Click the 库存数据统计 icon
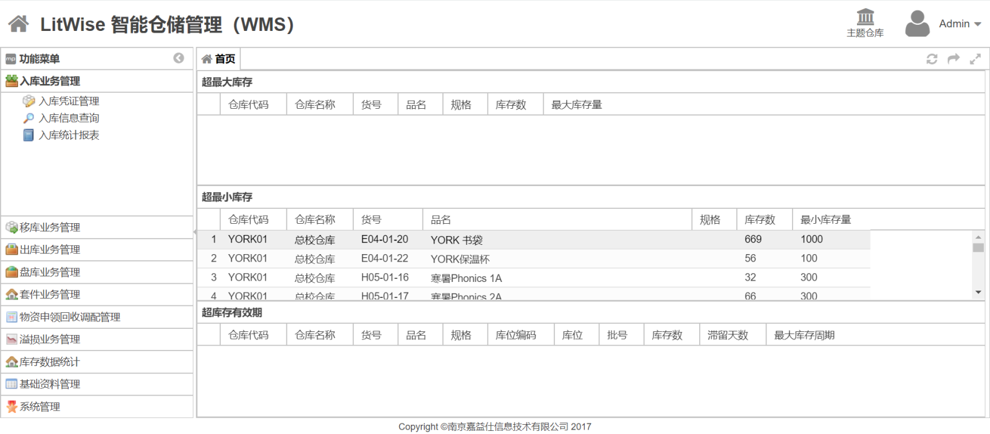Image resolution: width=990 pixels, height=434 pixels. pyautogui.click(x=12, y=362)
